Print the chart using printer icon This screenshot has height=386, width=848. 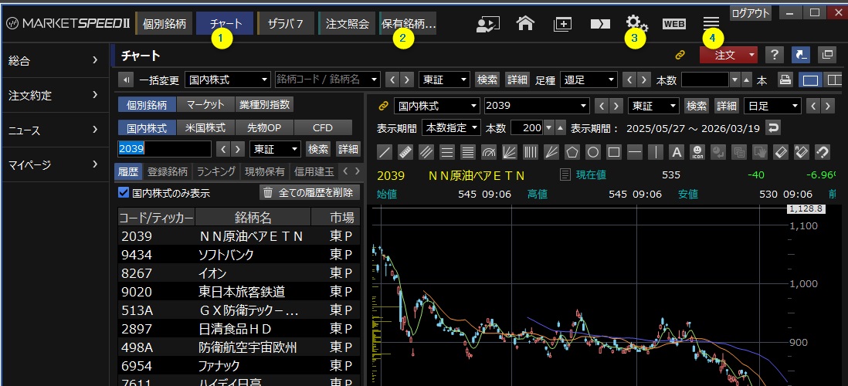[x=785, y=80]
